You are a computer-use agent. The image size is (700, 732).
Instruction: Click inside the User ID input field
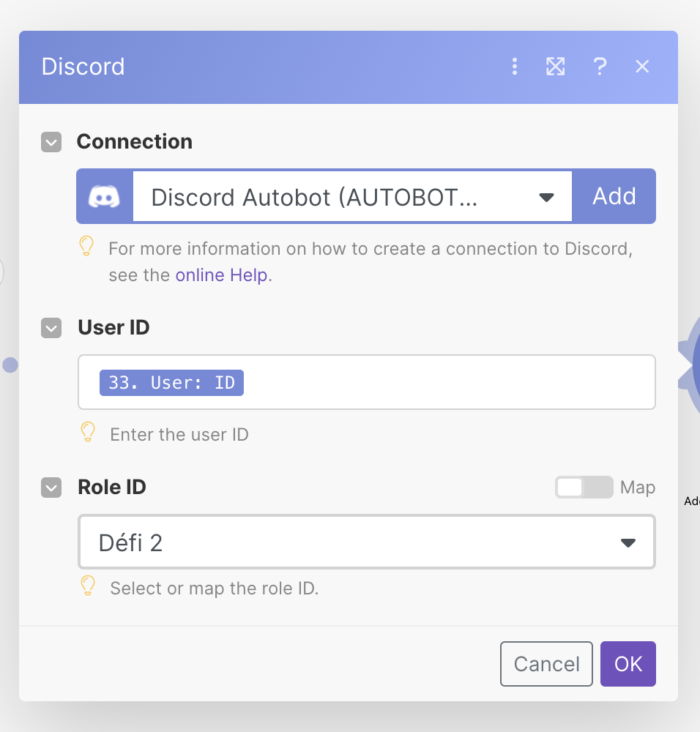tap(439, 382)
